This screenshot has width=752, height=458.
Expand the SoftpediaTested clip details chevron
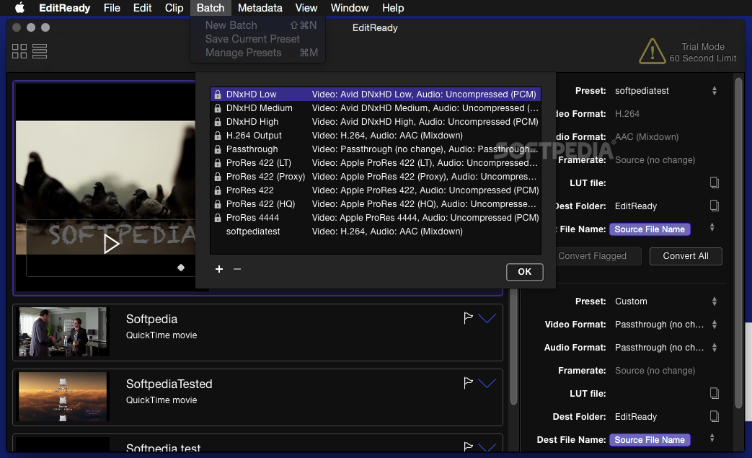(487, 383)
